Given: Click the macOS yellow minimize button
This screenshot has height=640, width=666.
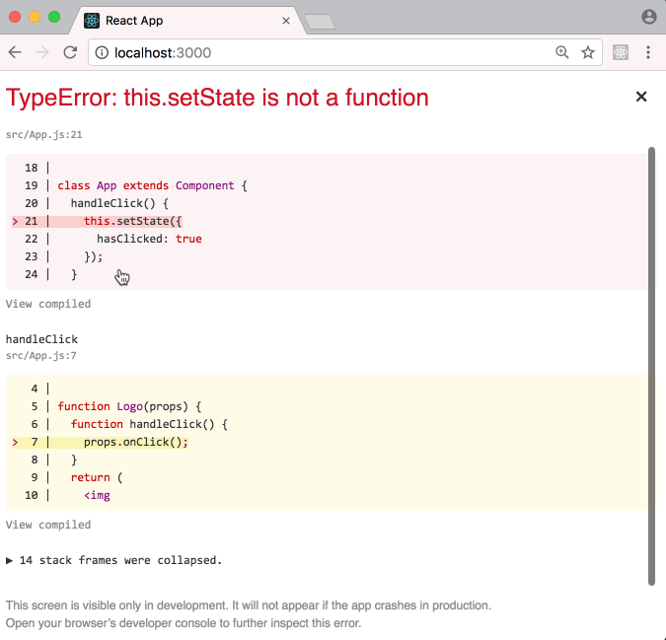Looking at the screenshot, I should click(x=35, y=17).
